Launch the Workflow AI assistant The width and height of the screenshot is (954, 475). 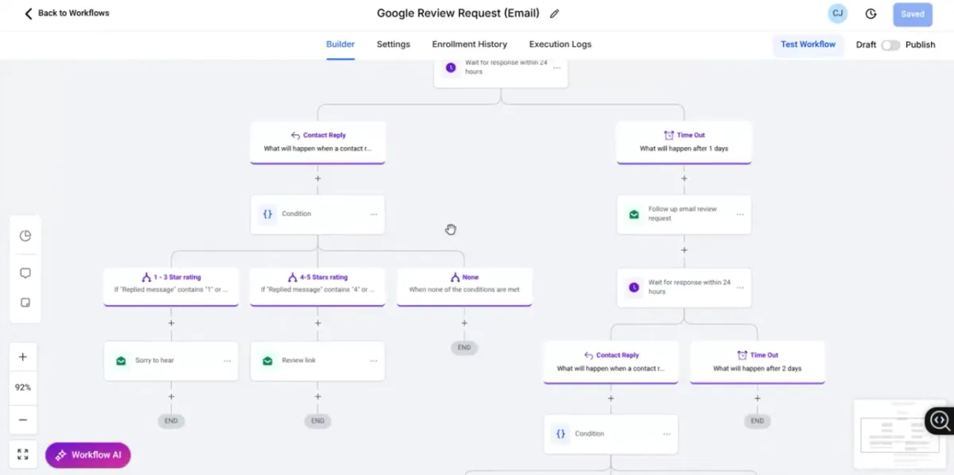pos(88,455)
